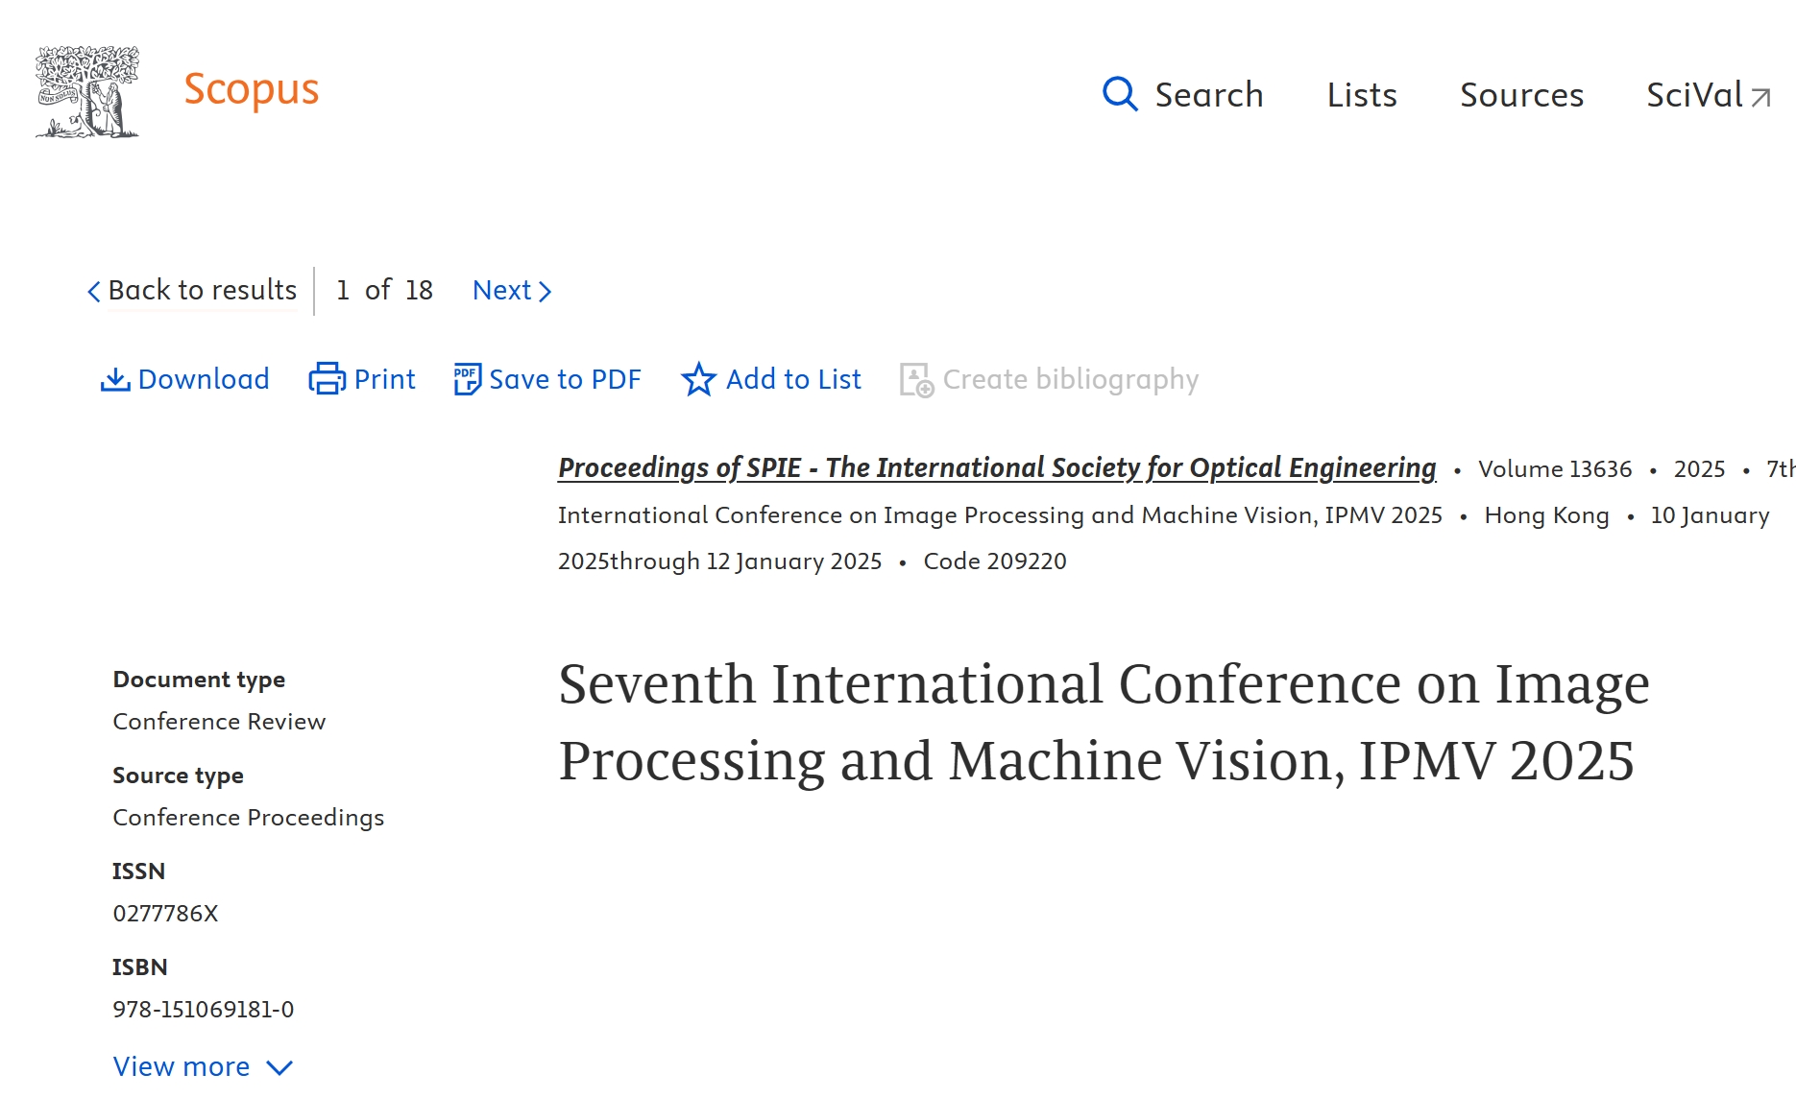Click the Print text label
Image resolution: width=1796 pixels, height=1098 pixels.
pyautogui.click(x=384, y=379)
